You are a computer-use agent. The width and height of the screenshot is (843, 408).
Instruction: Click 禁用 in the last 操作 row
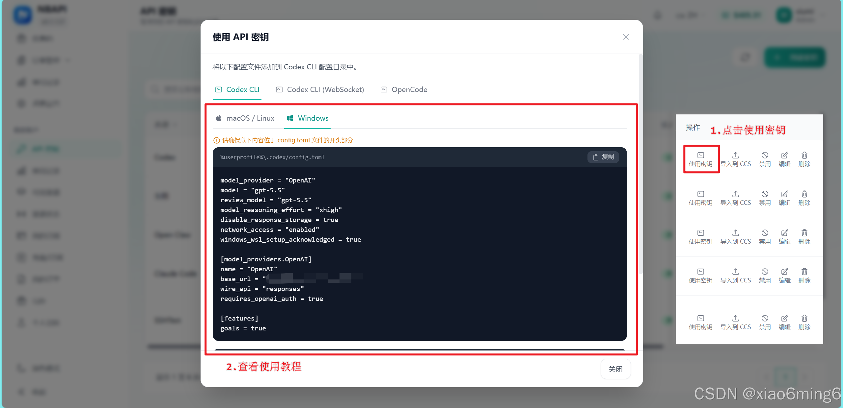click(x=765, y=323)
